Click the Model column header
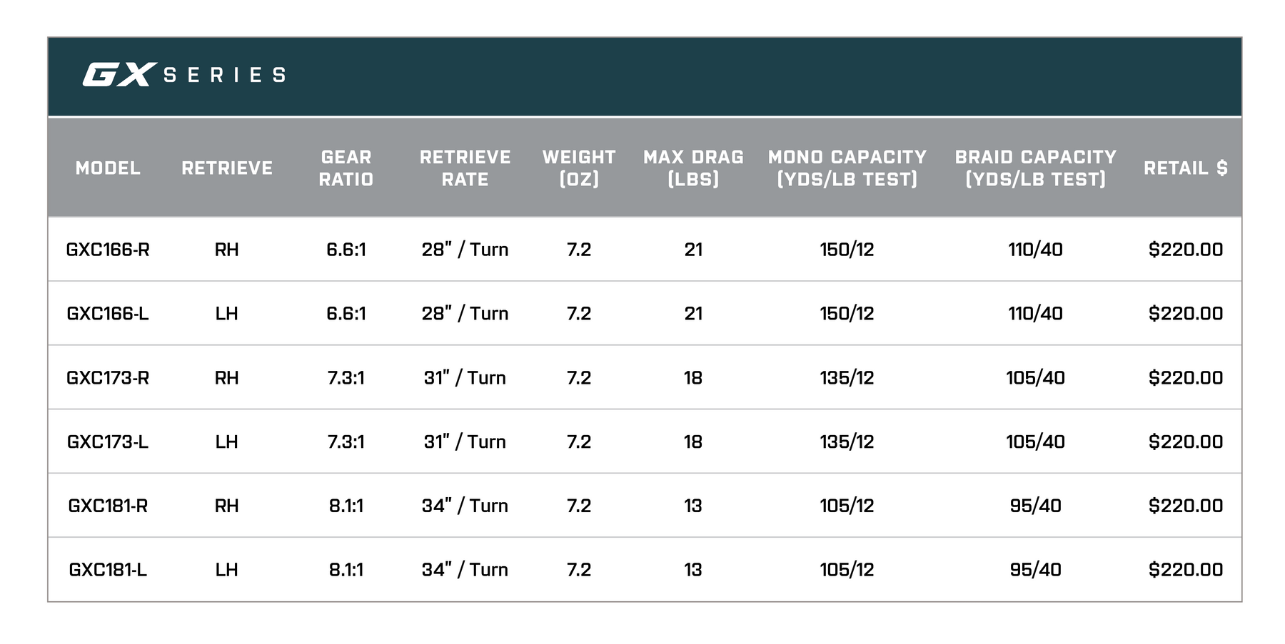This screenshot has width=1285, height=644. pos(108,168)
